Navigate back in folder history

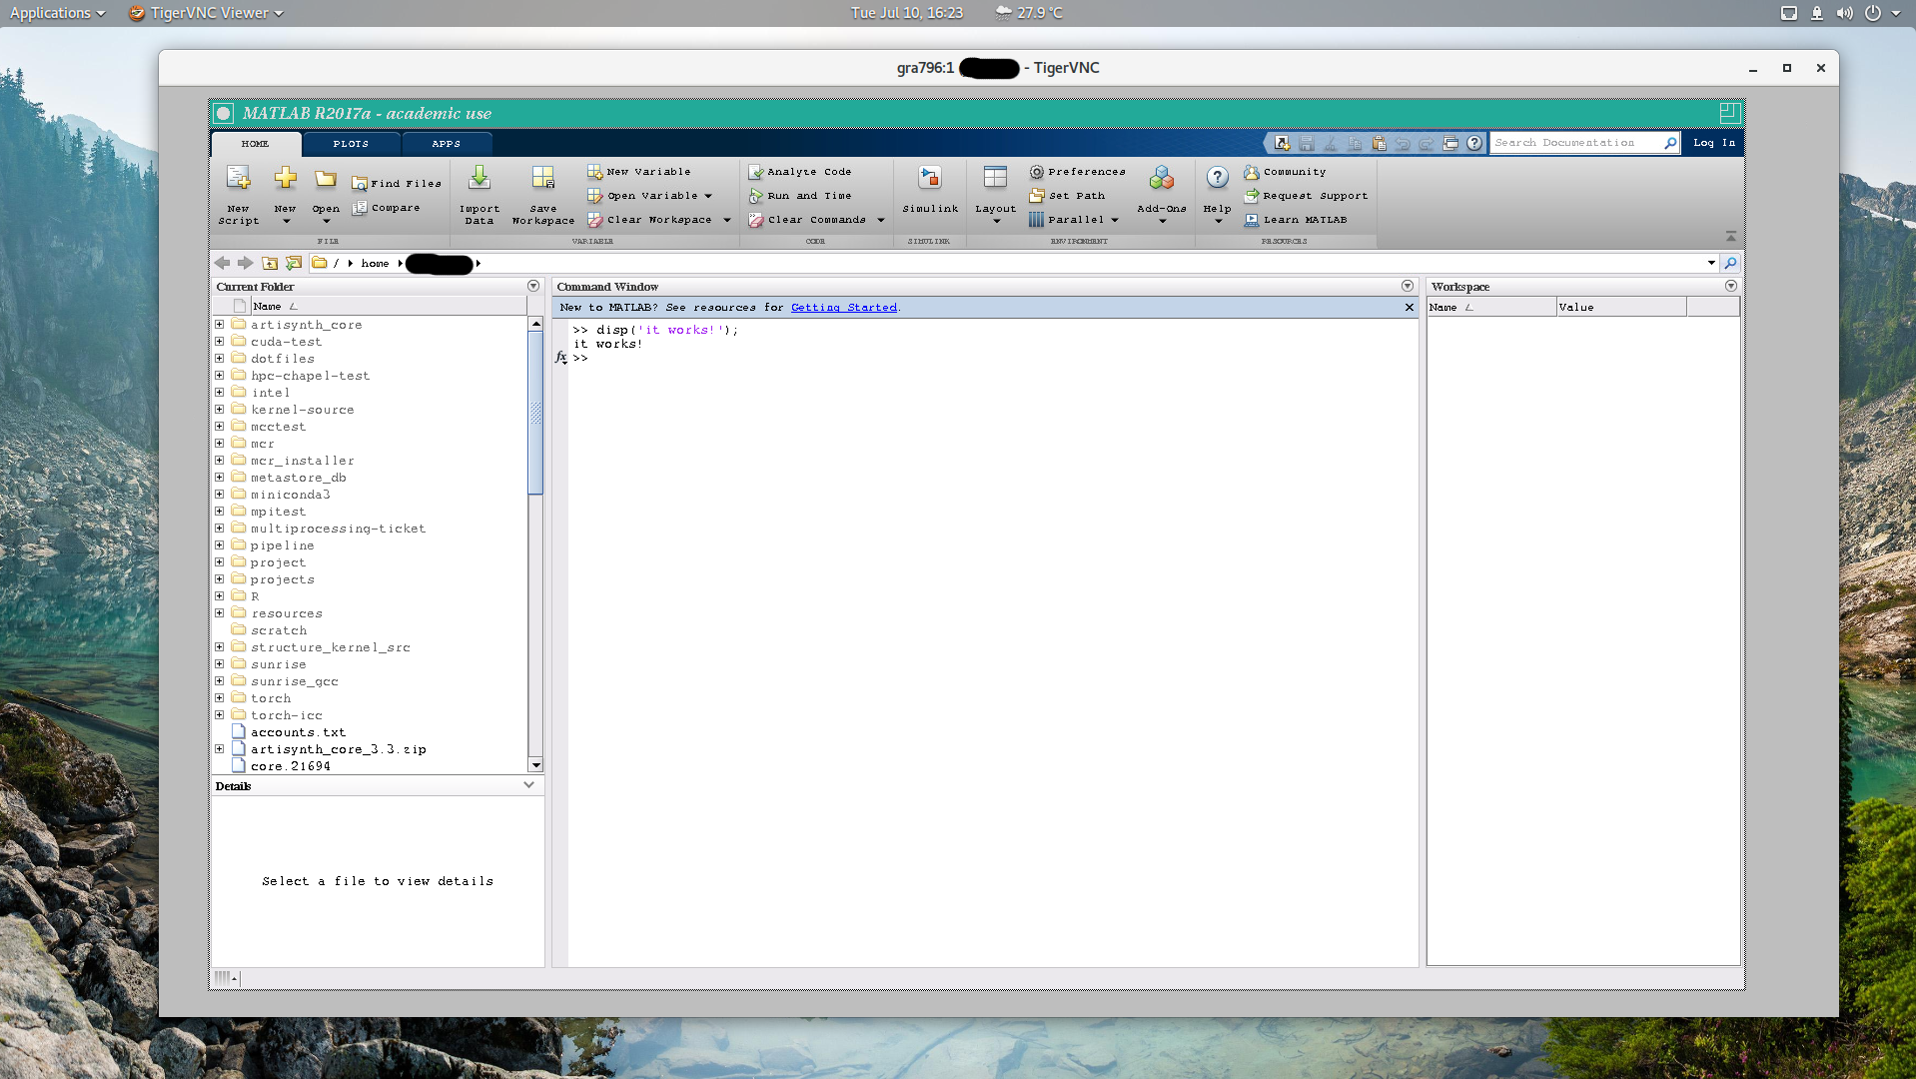point(222,263)
